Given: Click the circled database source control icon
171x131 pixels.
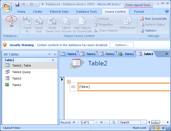Looking at the screenshot, I should (x=11, y=19).
